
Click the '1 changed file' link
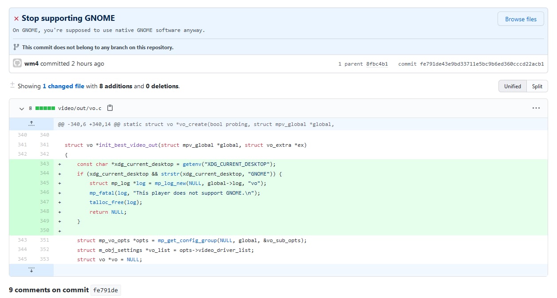click(63, 86)
